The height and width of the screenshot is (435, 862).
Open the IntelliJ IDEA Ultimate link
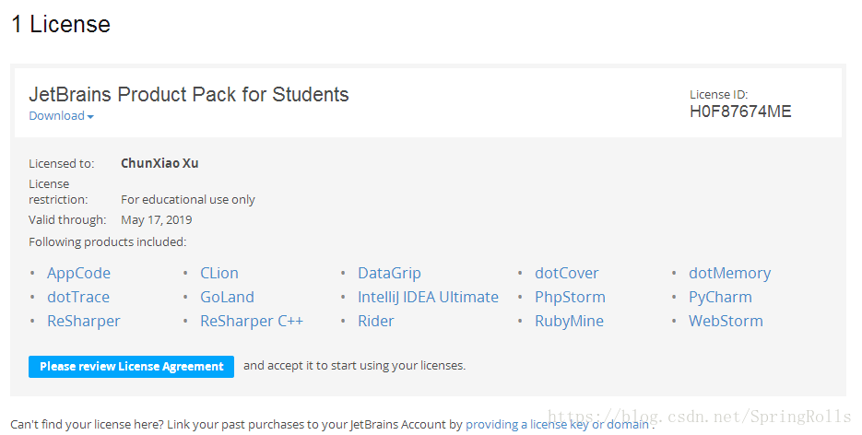point(428,297)
